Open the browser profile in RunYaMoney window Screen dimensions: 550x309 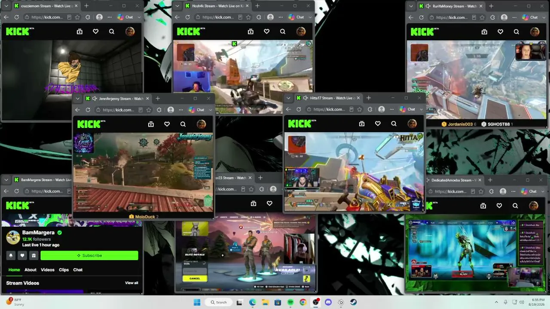click(x=504, y=17)
